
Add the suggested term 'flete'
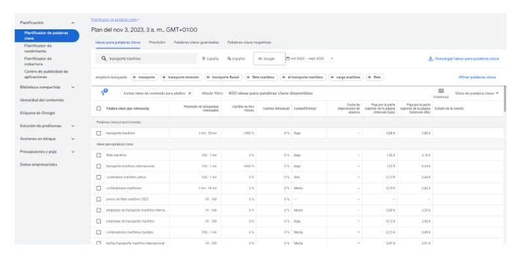(x=375, y=77)
